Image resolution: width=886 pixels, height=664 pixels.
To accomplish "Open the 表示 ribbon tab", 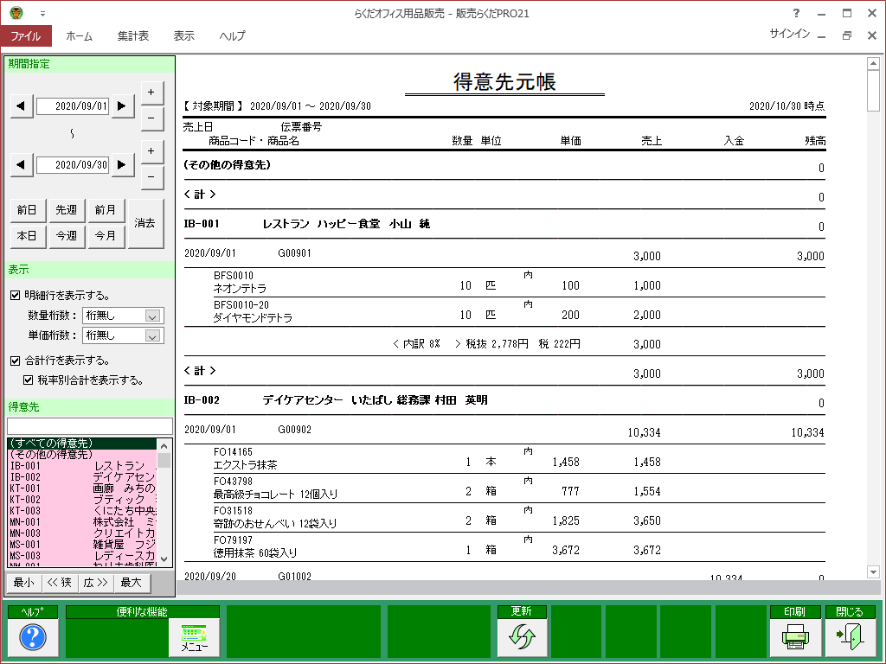I will pos(184,35).
